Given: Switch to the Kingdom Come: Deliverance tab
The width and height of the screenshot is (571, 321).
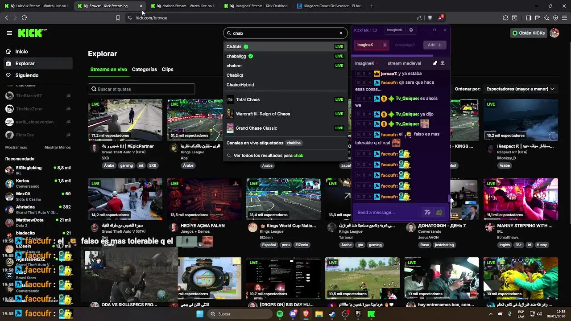Looking at the screenshot, I should (330, 6).
